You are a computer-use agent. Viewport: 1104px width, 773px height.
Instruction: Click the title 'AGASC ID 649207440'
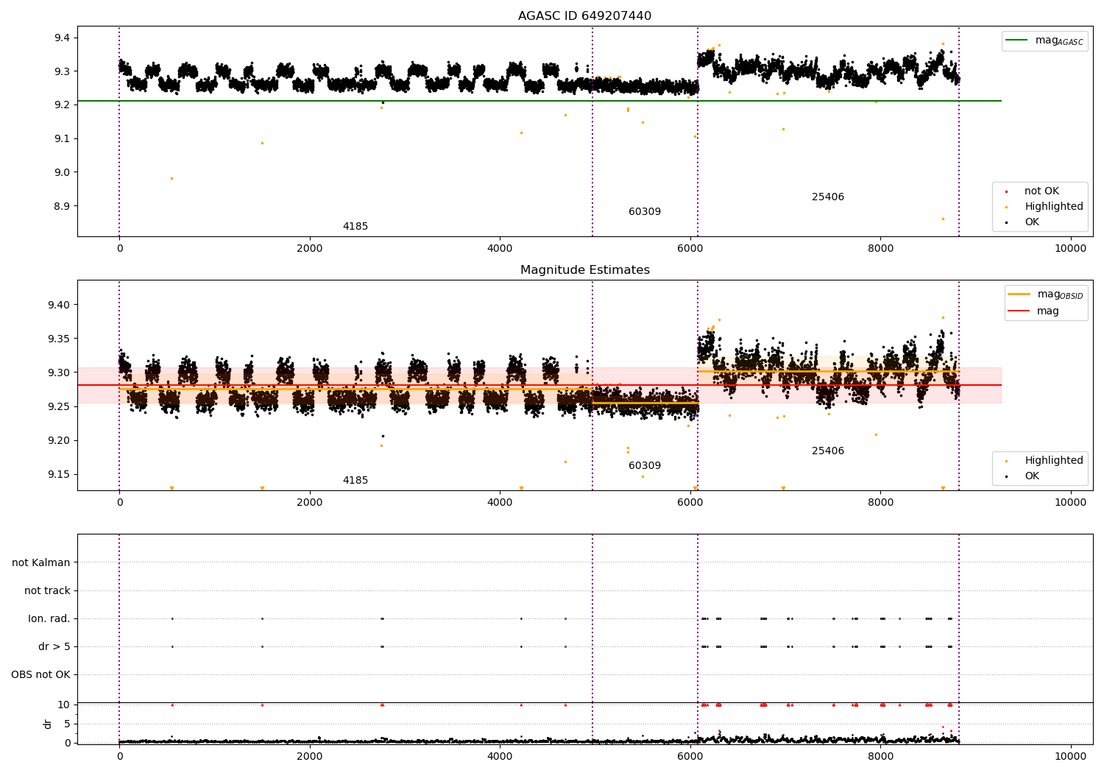584,16
